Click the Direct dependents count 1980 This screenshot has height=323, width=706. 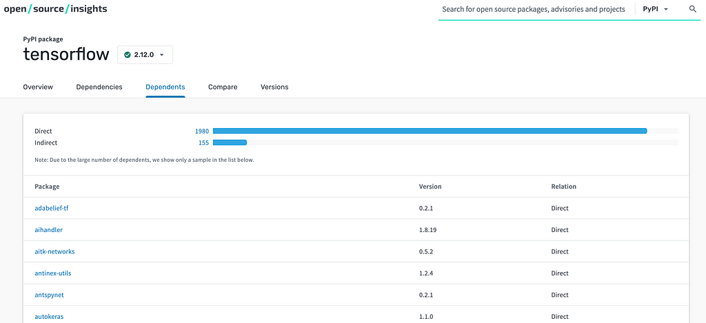(x=202, y=131)
